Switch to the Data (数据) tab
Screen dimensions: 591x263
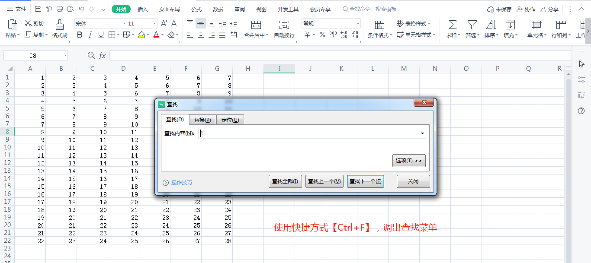click(x=218, y=9)
